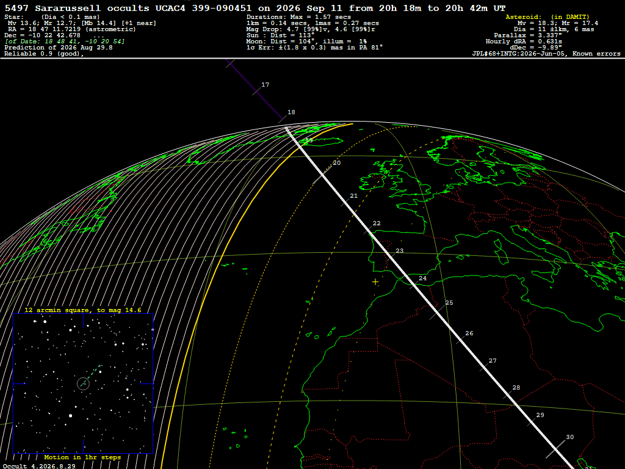Screen dimensions: 625x469
Task: Click the circled target star in finder chart
Action: [83, 384]
